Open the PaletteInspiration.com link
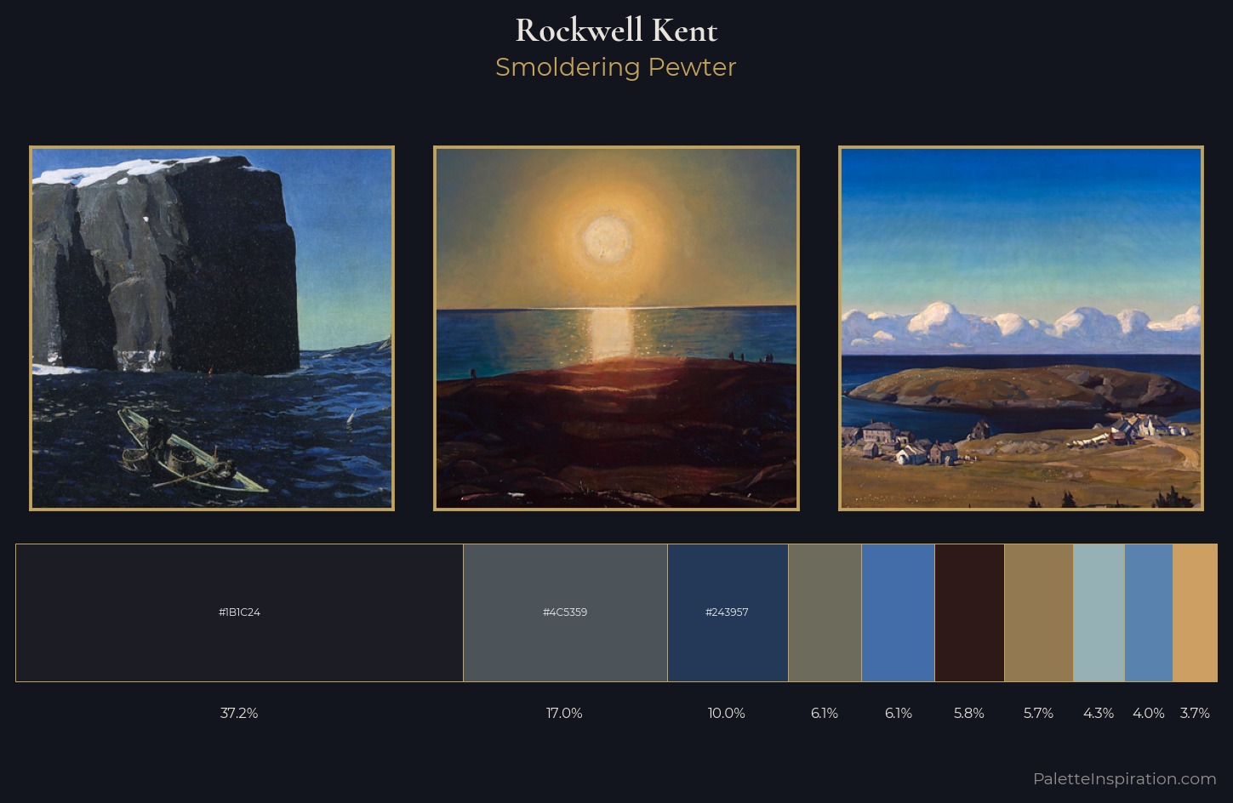 coord(1125,778)
